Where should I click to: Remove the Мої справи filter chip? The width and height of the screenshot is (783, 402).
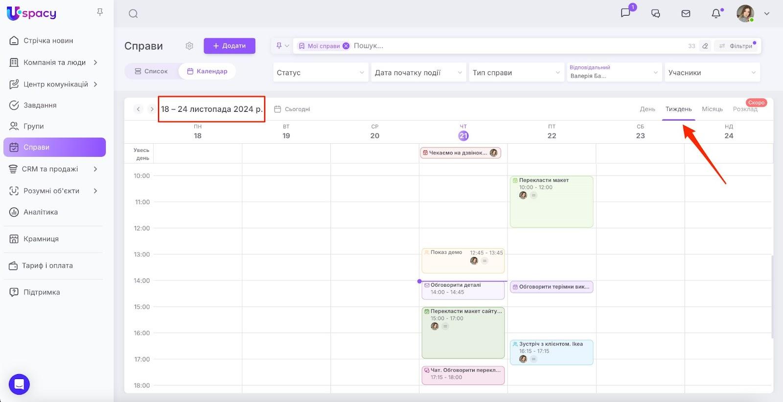pyautogui.click(x=346, y=46)
